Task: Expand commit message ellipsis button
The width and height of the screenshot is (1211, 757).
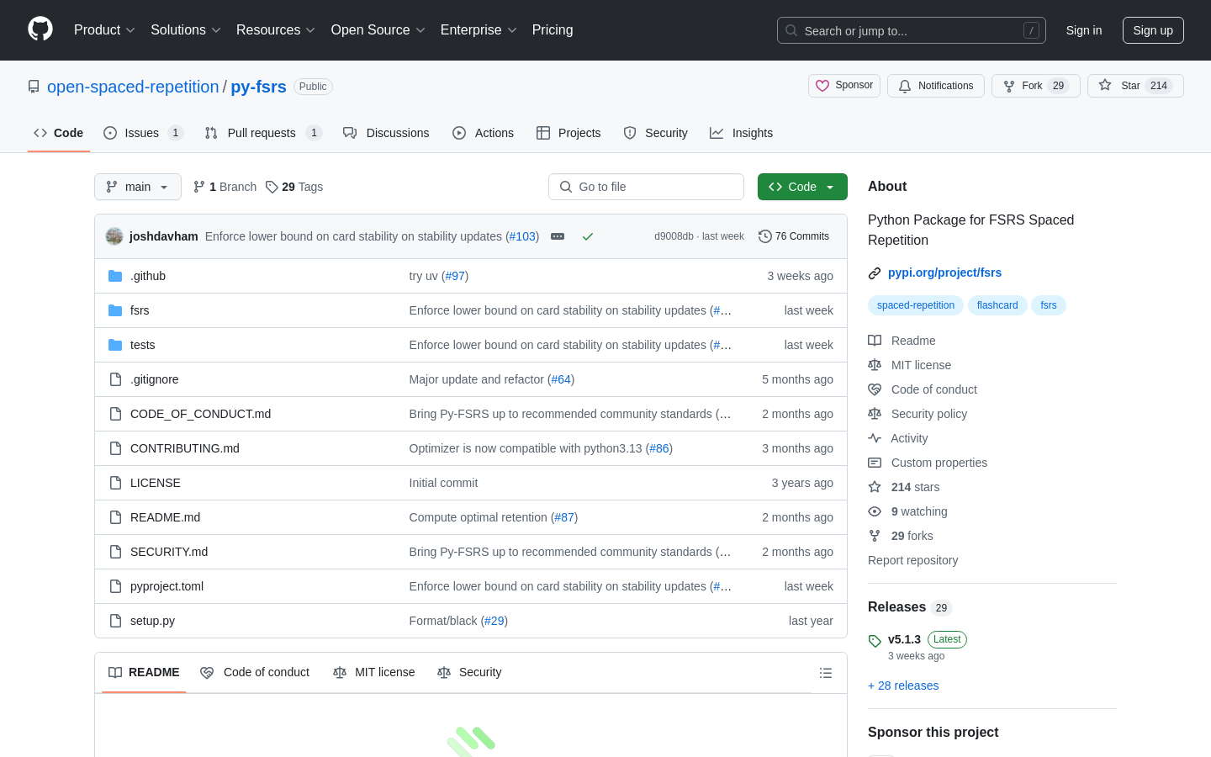Action: pyautogui.click(x=558, y=236)
